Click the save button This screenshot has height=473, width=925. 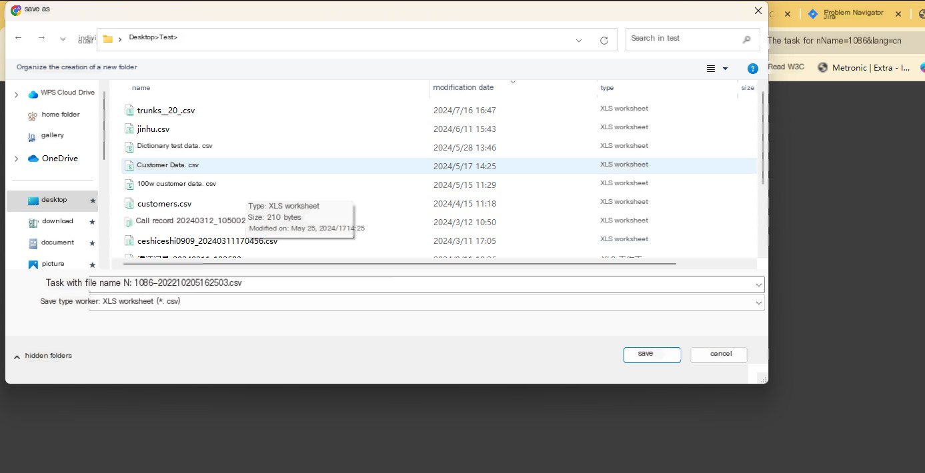652,355
